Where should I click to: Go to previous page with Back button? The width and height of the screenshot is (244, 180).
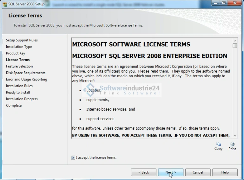144,172
